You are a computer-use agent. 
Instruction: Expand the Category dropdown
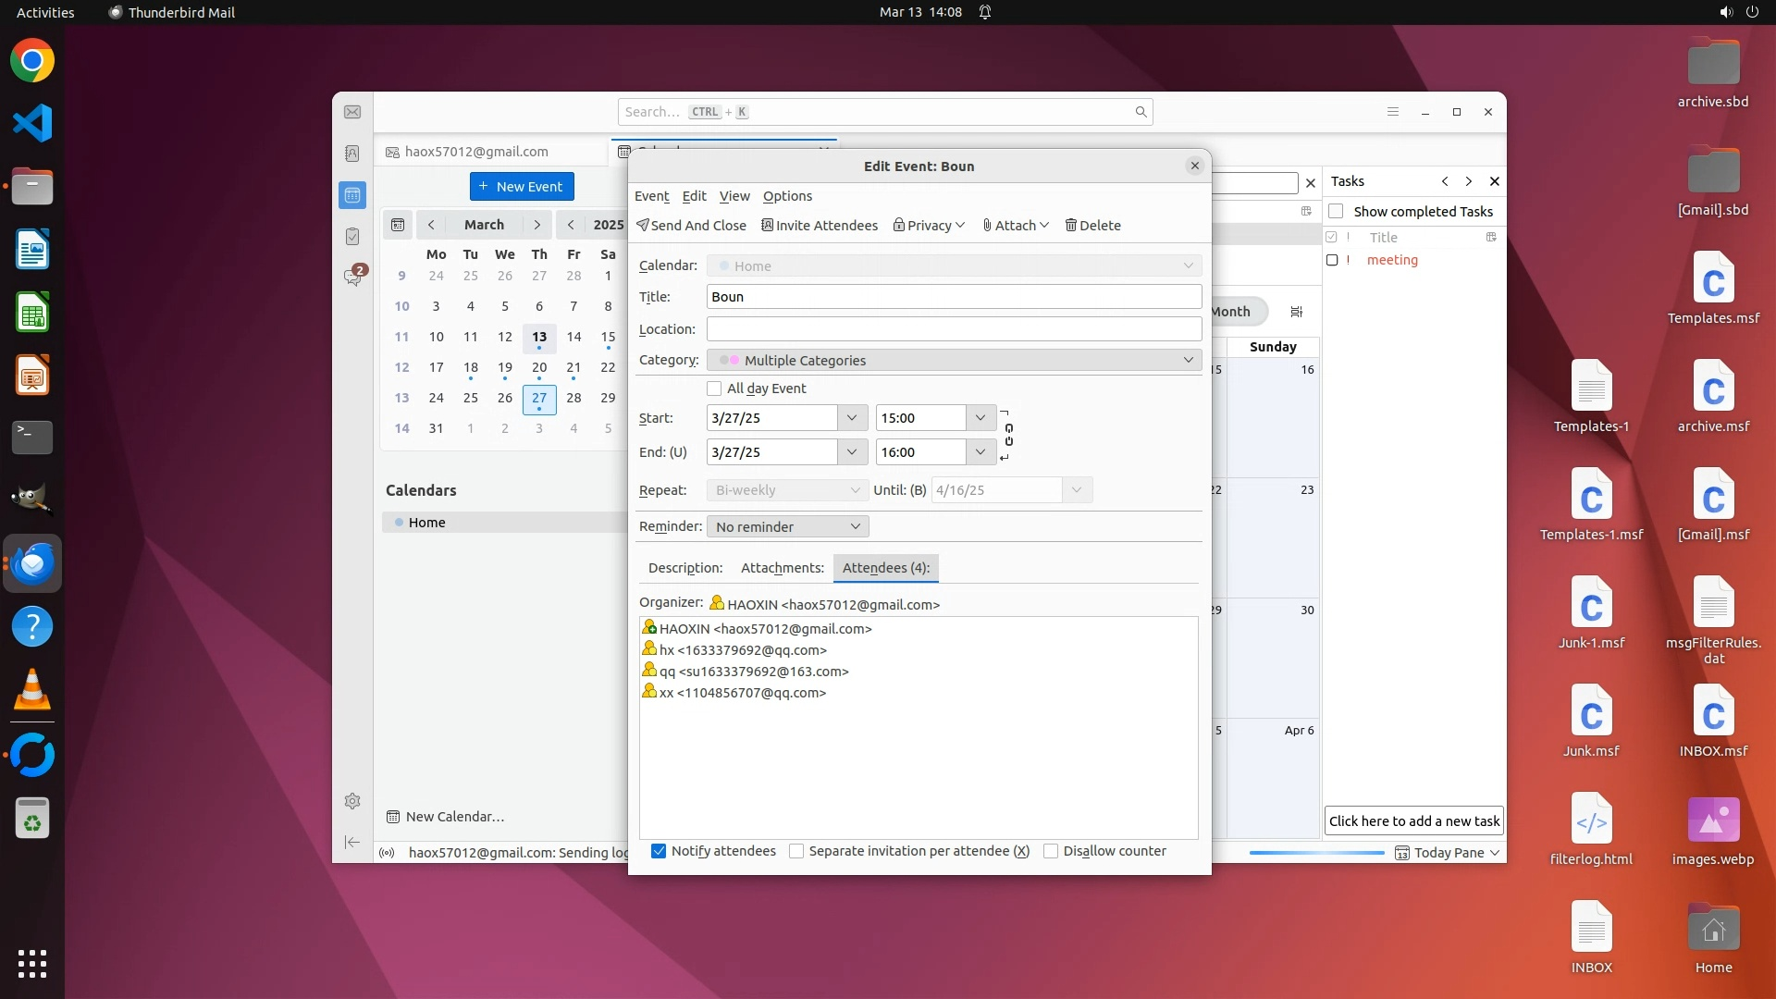point(954,361)
